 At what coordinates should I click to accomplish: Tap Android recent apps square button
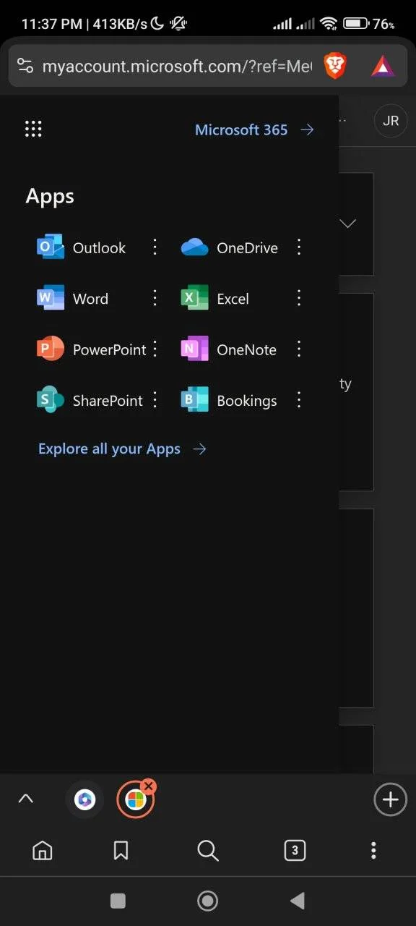click(x=118, y=901)
